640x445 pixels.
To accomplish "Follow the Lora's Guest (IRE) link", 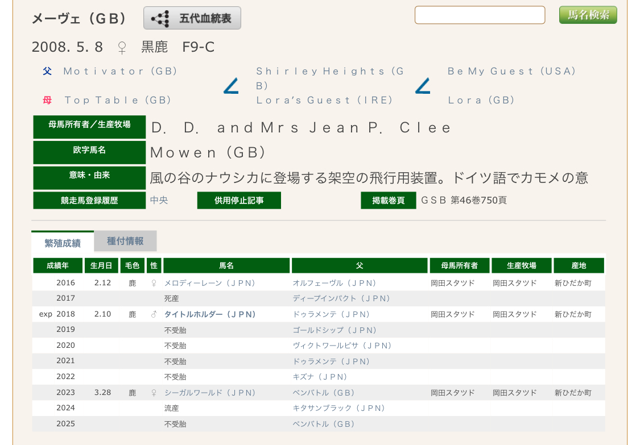I will 324,100.
